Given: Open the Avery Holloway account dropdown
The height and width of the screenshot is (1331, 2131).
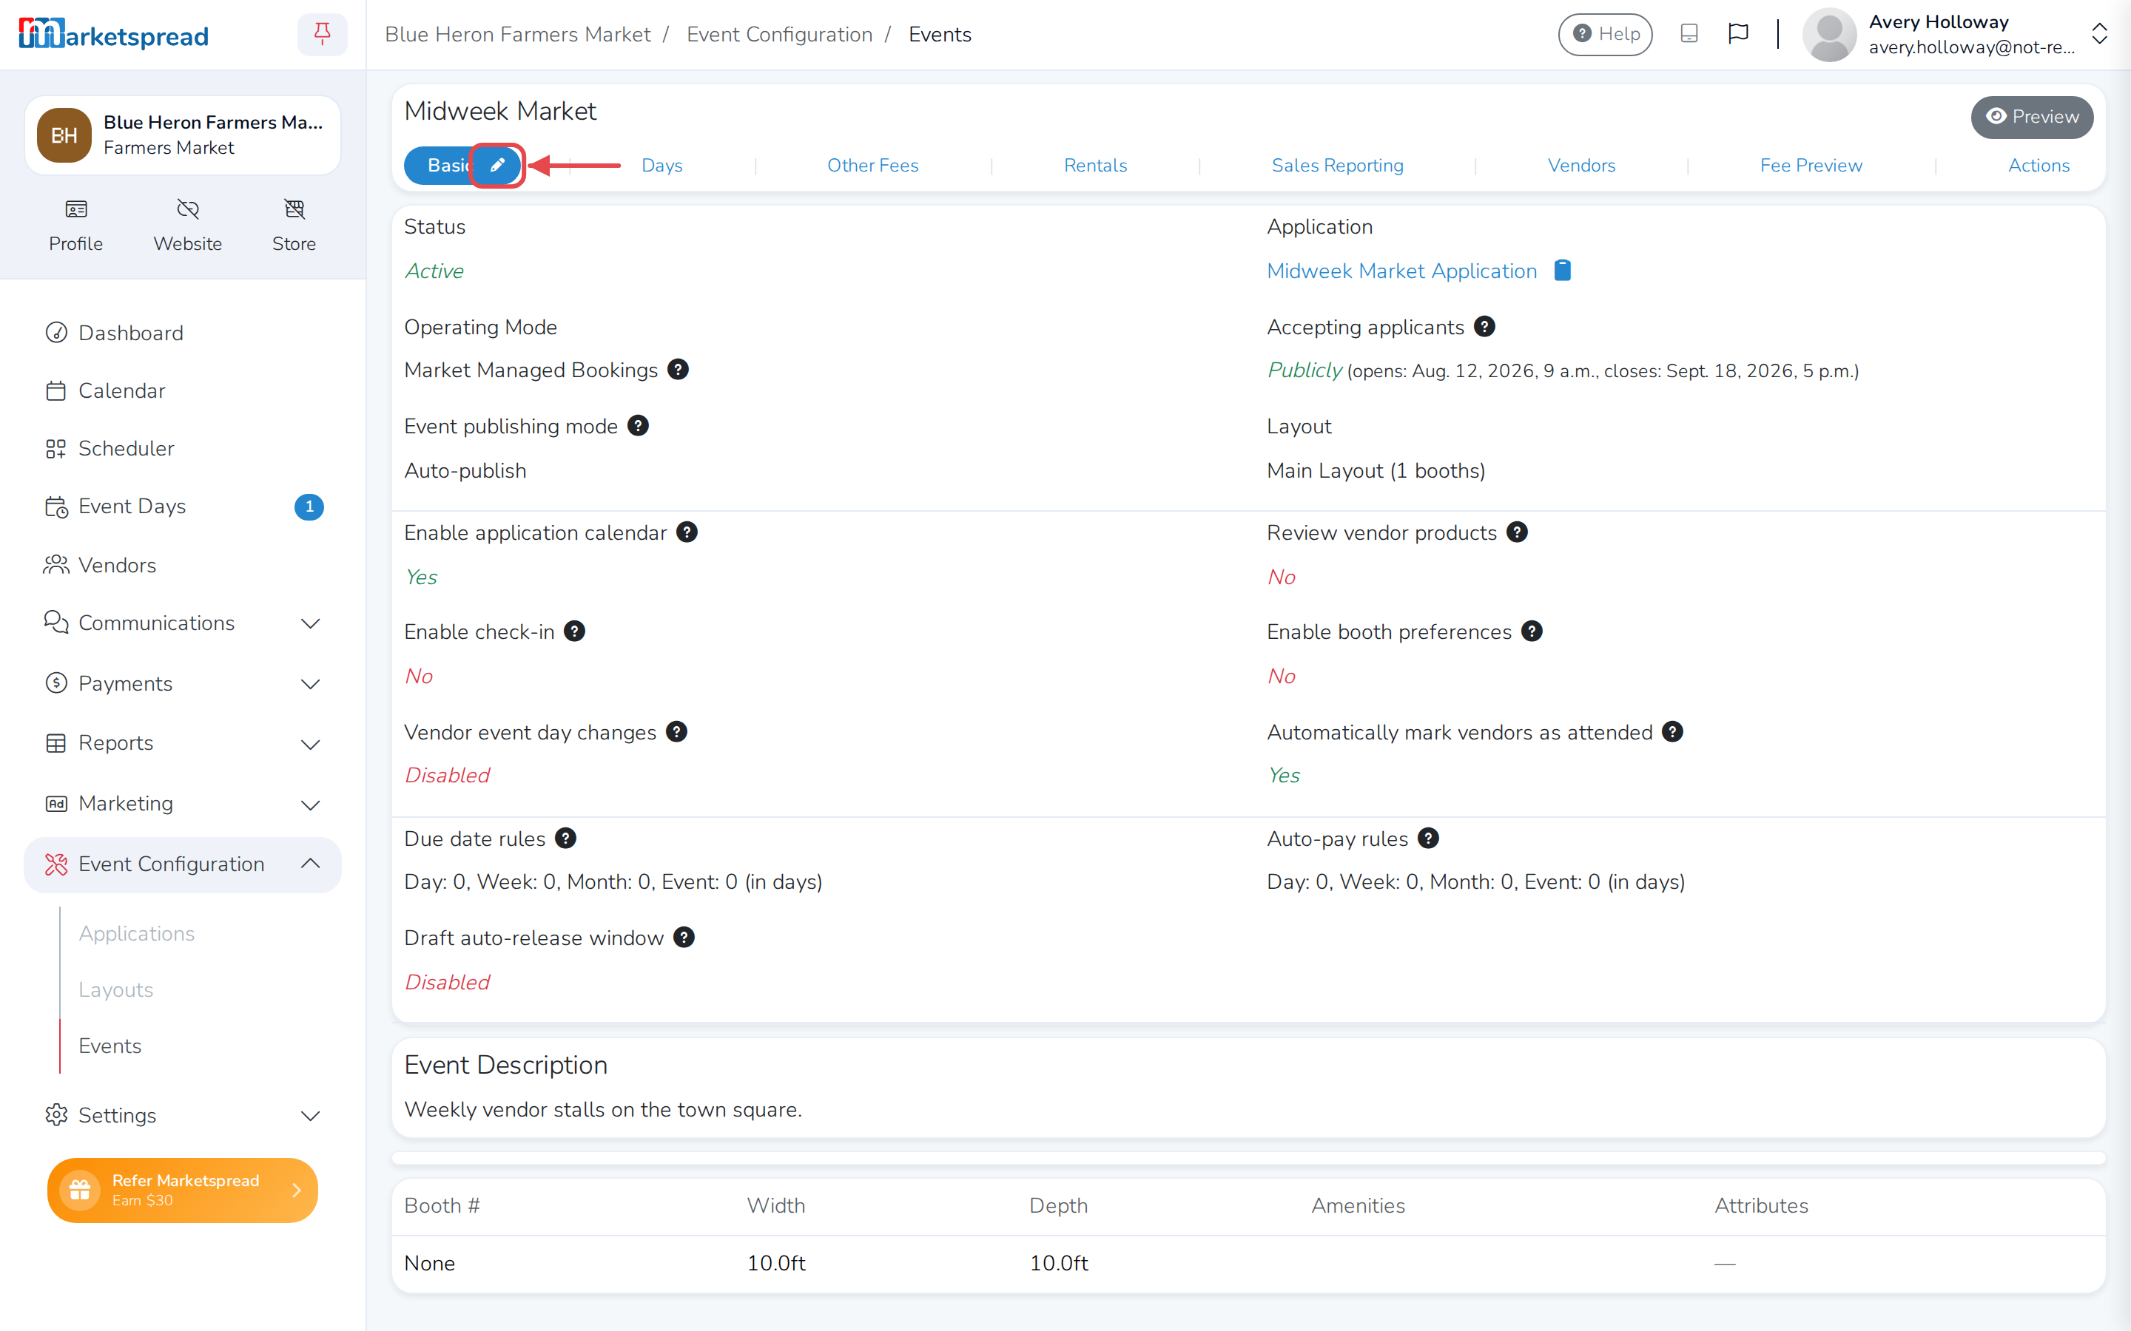Looking at the screenshot, I should point(1955,34).
